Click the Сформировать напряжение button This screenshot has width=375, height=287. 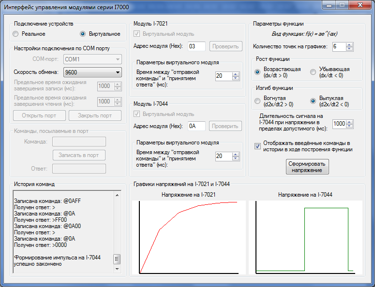pyautogui.click(x=307, y=167)
